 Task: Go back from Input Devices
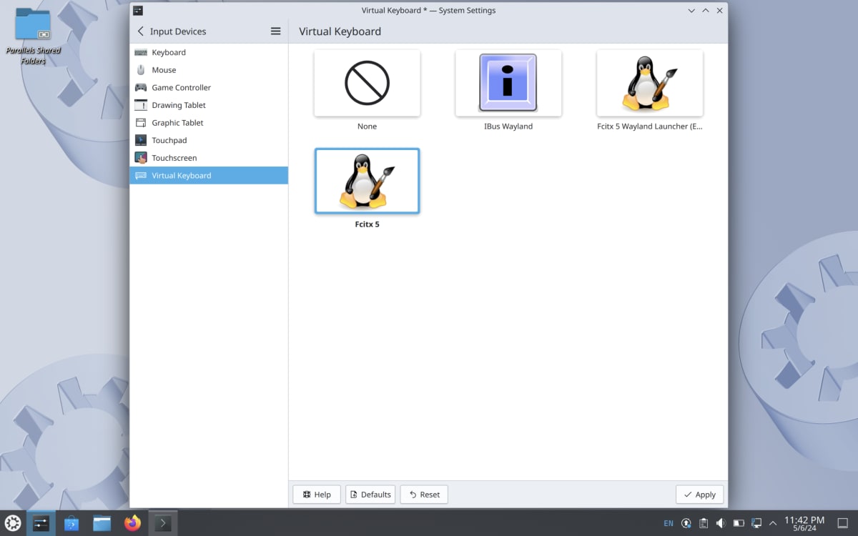click(x=140, y=31)
